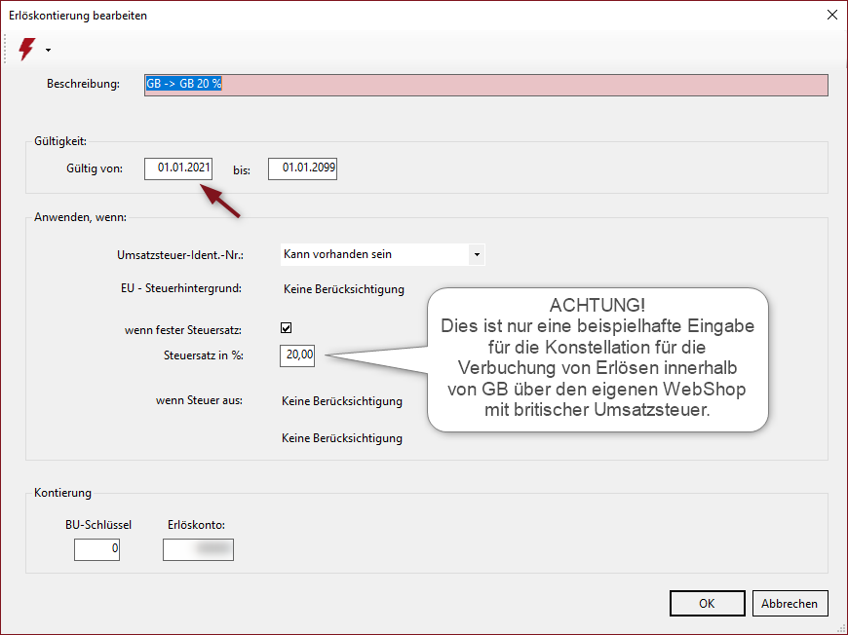Click the 'Umsatzsteuer-Ident.-Nr.:' label
The image size is (848, 635).
178,255
